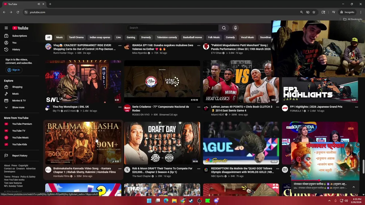Screen dimensions: 365x205
Task: Open Windows Start menu
Action: [149, 201]
